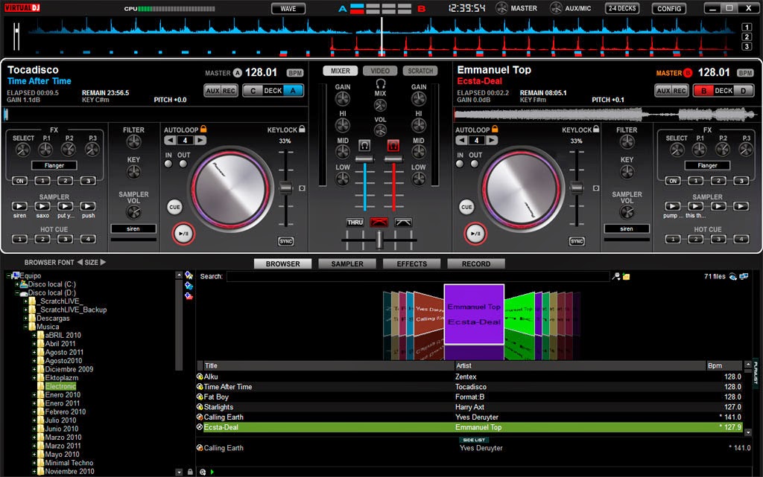Toggle play/pause on right deck Emmanuel Top

(x=475, y=234)
